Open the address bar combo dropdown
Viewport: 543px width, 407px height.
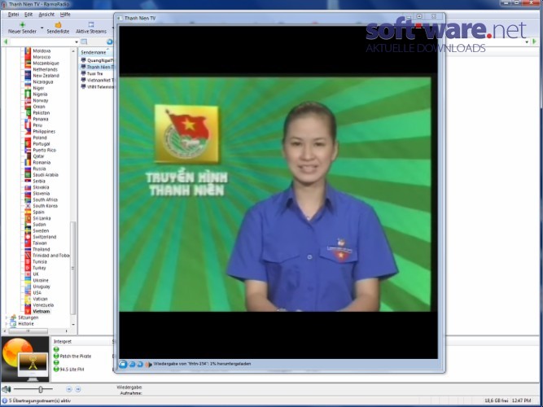[77, 42]
